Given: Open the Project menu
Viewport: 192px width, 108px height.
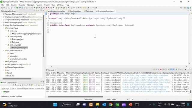Looking at the screenshot, I should pos(46,5).
